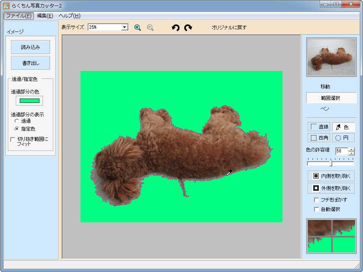Open the 編集(E) menu

[x=45, y=16]
